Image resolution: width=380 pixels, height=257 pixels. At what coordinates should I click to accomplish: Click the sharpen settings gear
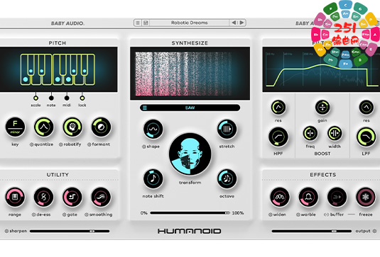point(6,231)
